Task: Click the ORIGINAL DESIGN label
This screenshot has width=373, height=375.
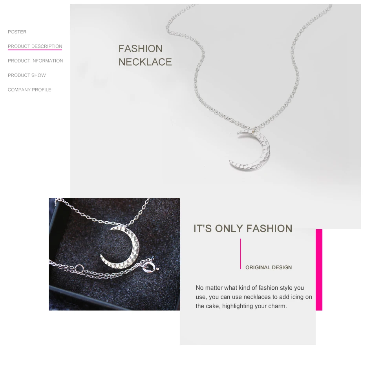Action: click(x=269, y=267)
